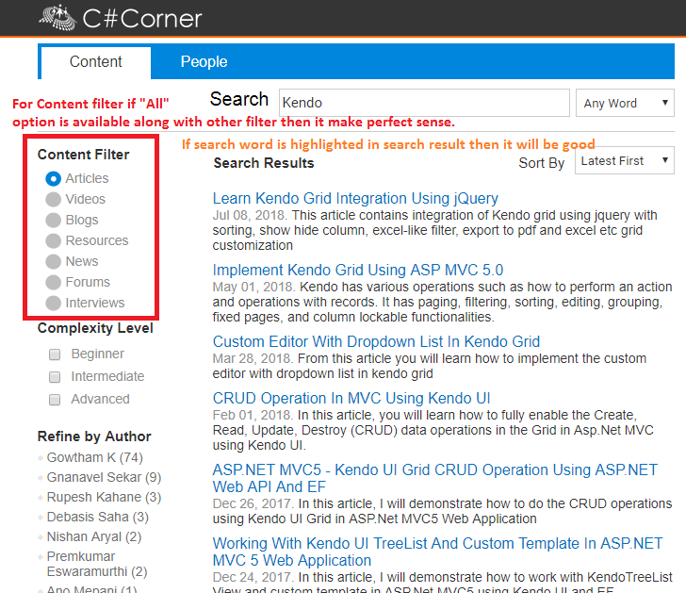686x593 pixels.
Task: Filter by author Debasis Saha (3)
Action: point(98,517)
